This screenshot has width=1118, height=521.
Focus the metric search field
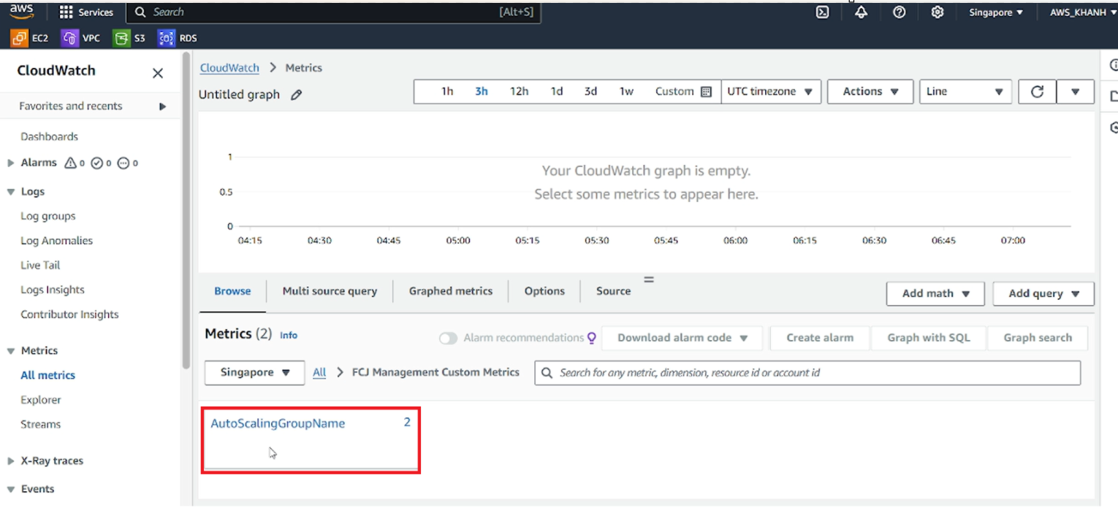(x=807, y=373)
